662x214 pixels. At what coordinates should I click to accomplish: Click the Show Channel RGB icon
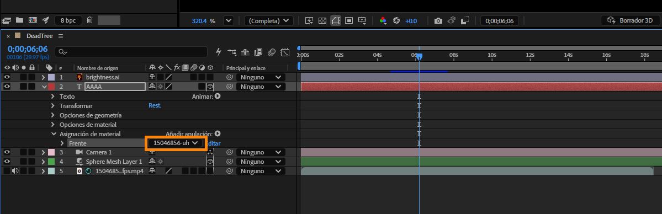(x=383, y=20)
